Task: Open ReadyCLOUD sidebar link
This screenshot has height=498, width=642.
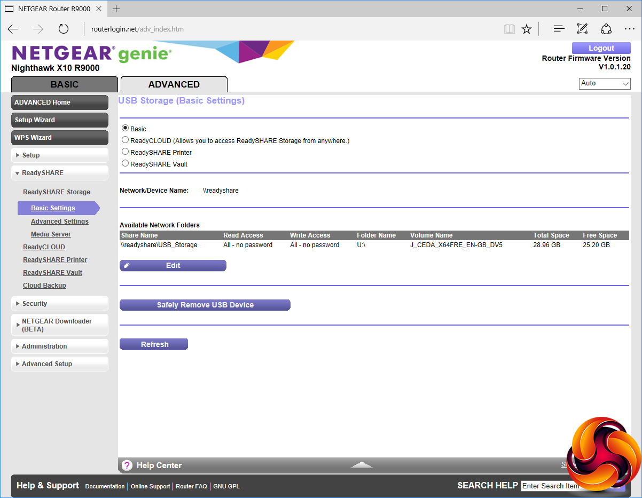Action: tap(44, 247)
